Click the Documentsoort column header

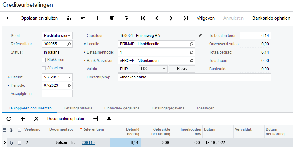coord(64,132)
